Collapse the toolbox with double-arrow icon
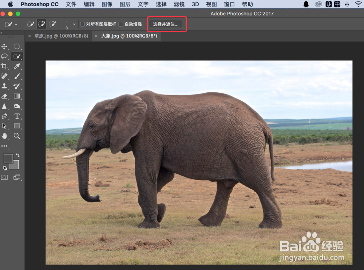 (1, 33)
